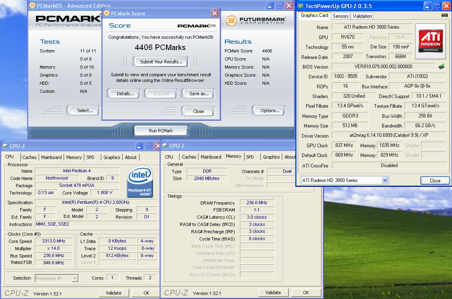Image resolution: width=452 pixels, height=299 pixels.
Task: Click the ATI Radeon Graphics logo
Action: pos(430,41)
